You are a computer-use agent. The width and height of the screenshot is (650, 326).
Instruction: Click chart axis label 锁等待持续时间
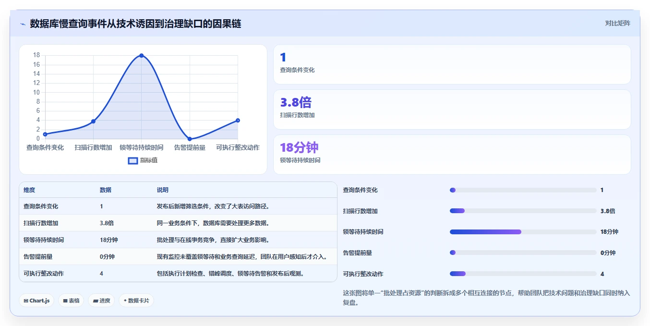pyautogui.click(x=142, y=148)
